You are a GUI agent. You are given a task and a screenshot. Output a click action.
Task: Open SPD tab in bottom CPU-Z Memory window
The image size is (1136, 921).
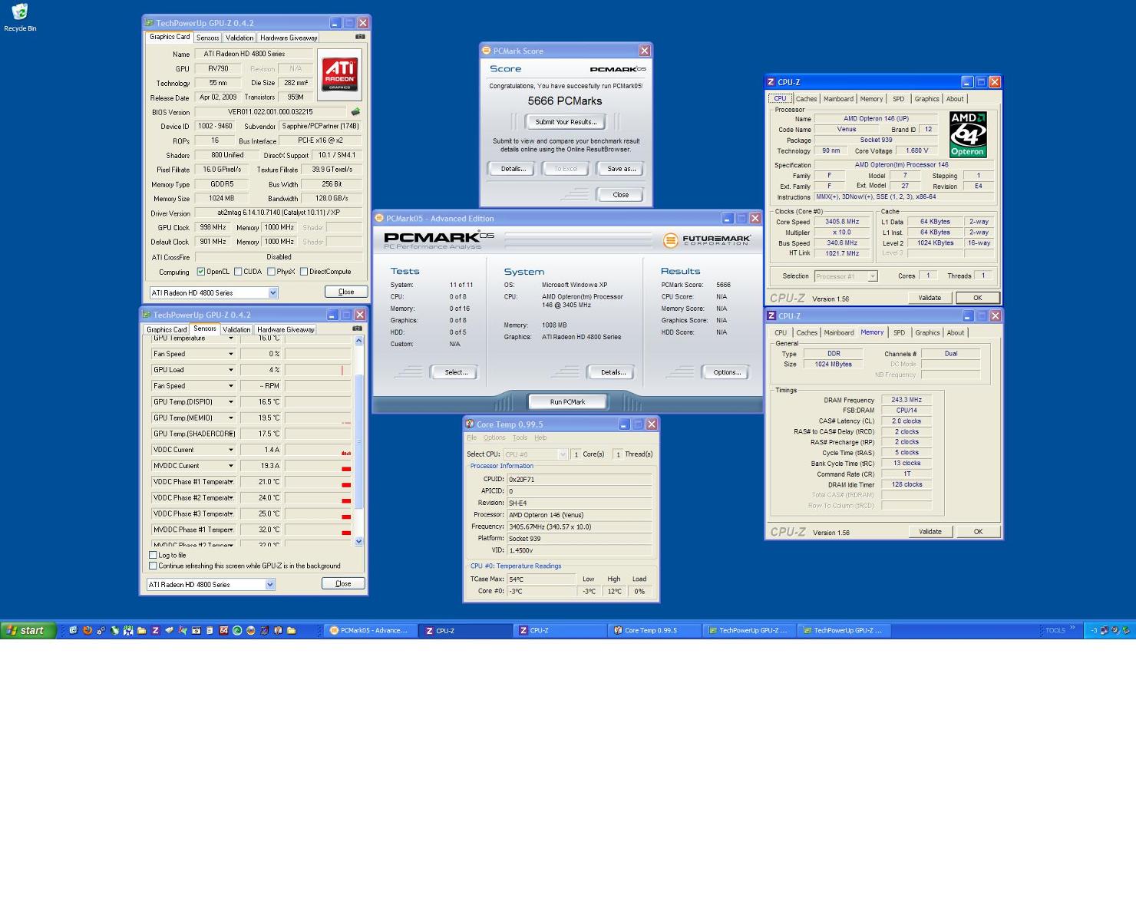coord(899,333)
